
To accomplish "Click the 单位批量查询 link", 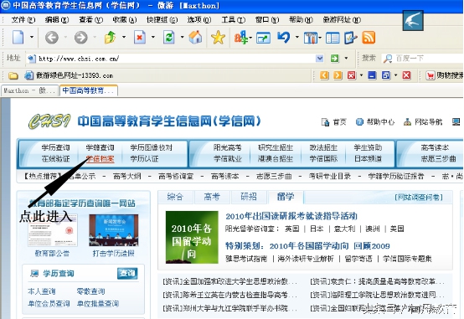I will (98, 304).
